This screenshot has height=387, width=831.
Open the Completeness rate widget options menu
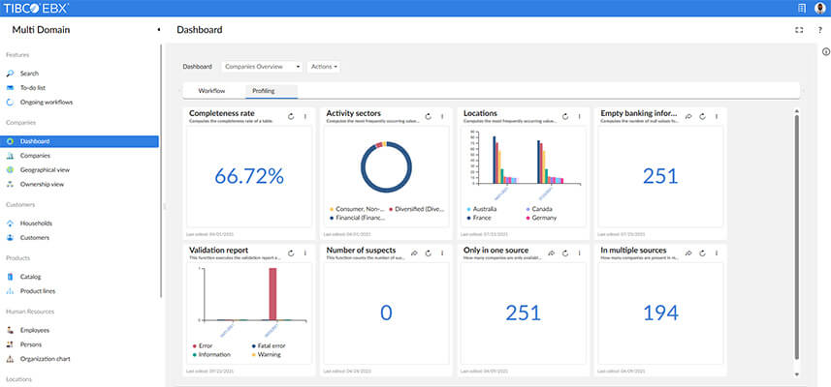pyautogui.click(x=305, y=116)
